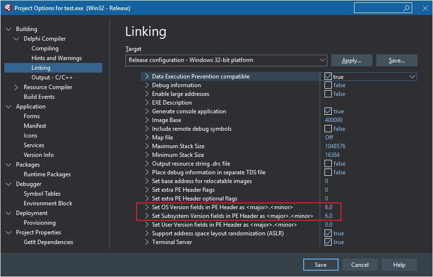Collapse the Packages tree node

point(9,165)
